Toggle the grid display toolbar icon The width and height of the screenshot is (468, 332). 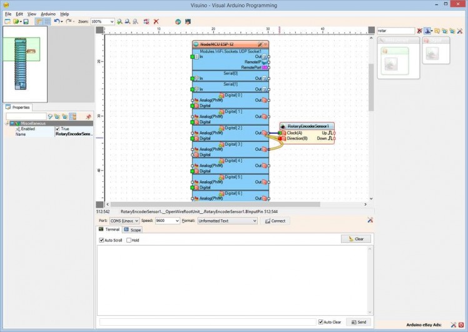(47, 21)
